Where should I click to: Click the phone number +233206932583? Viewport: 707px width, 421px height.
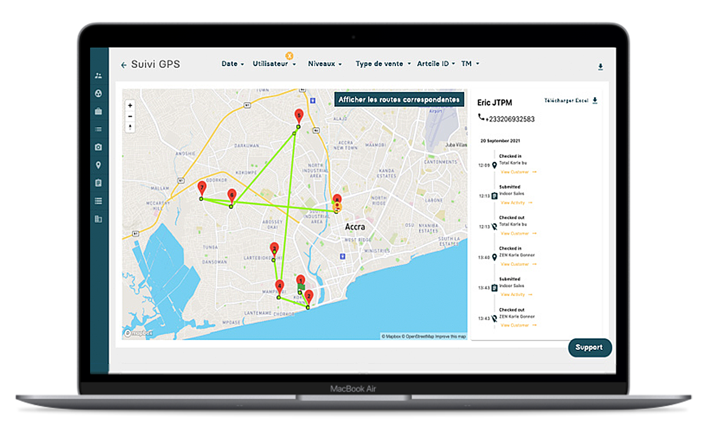[x=510, y=119]
